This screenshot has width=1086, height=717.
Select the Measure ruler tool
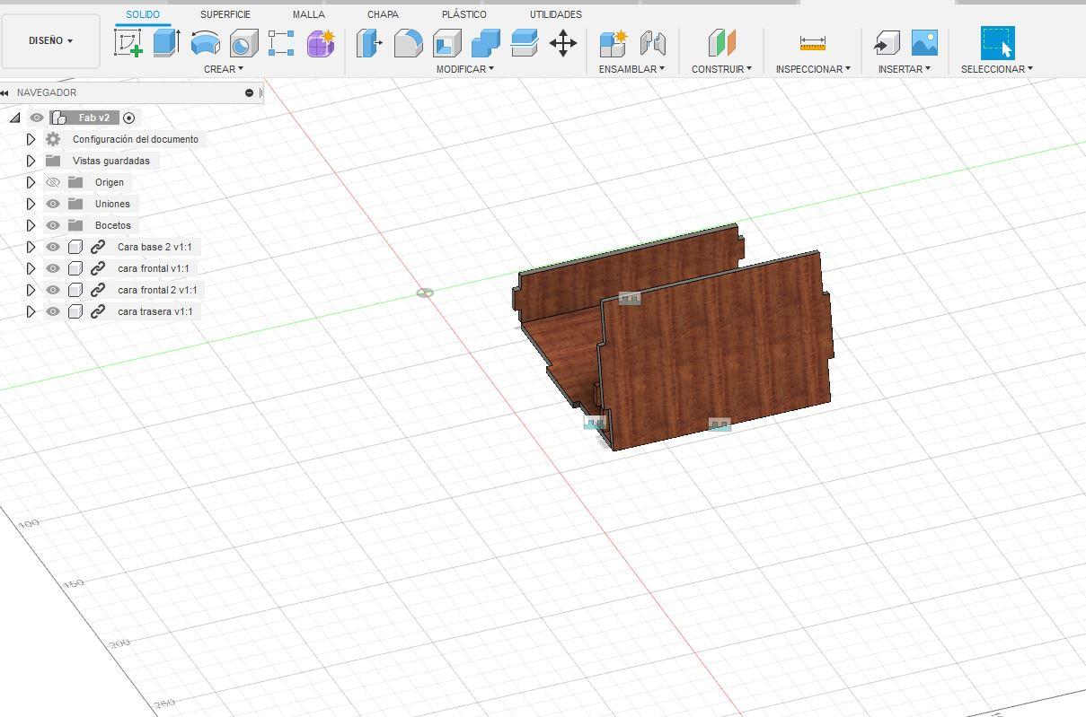(x=812, y=42)
